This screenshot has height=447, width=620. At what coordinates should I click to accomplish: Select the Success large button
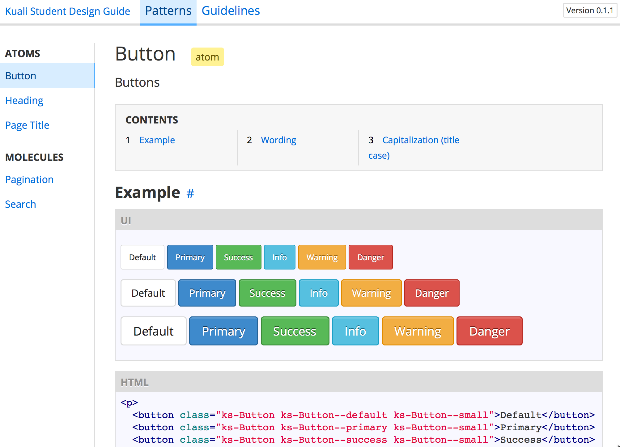coord(294,331)
